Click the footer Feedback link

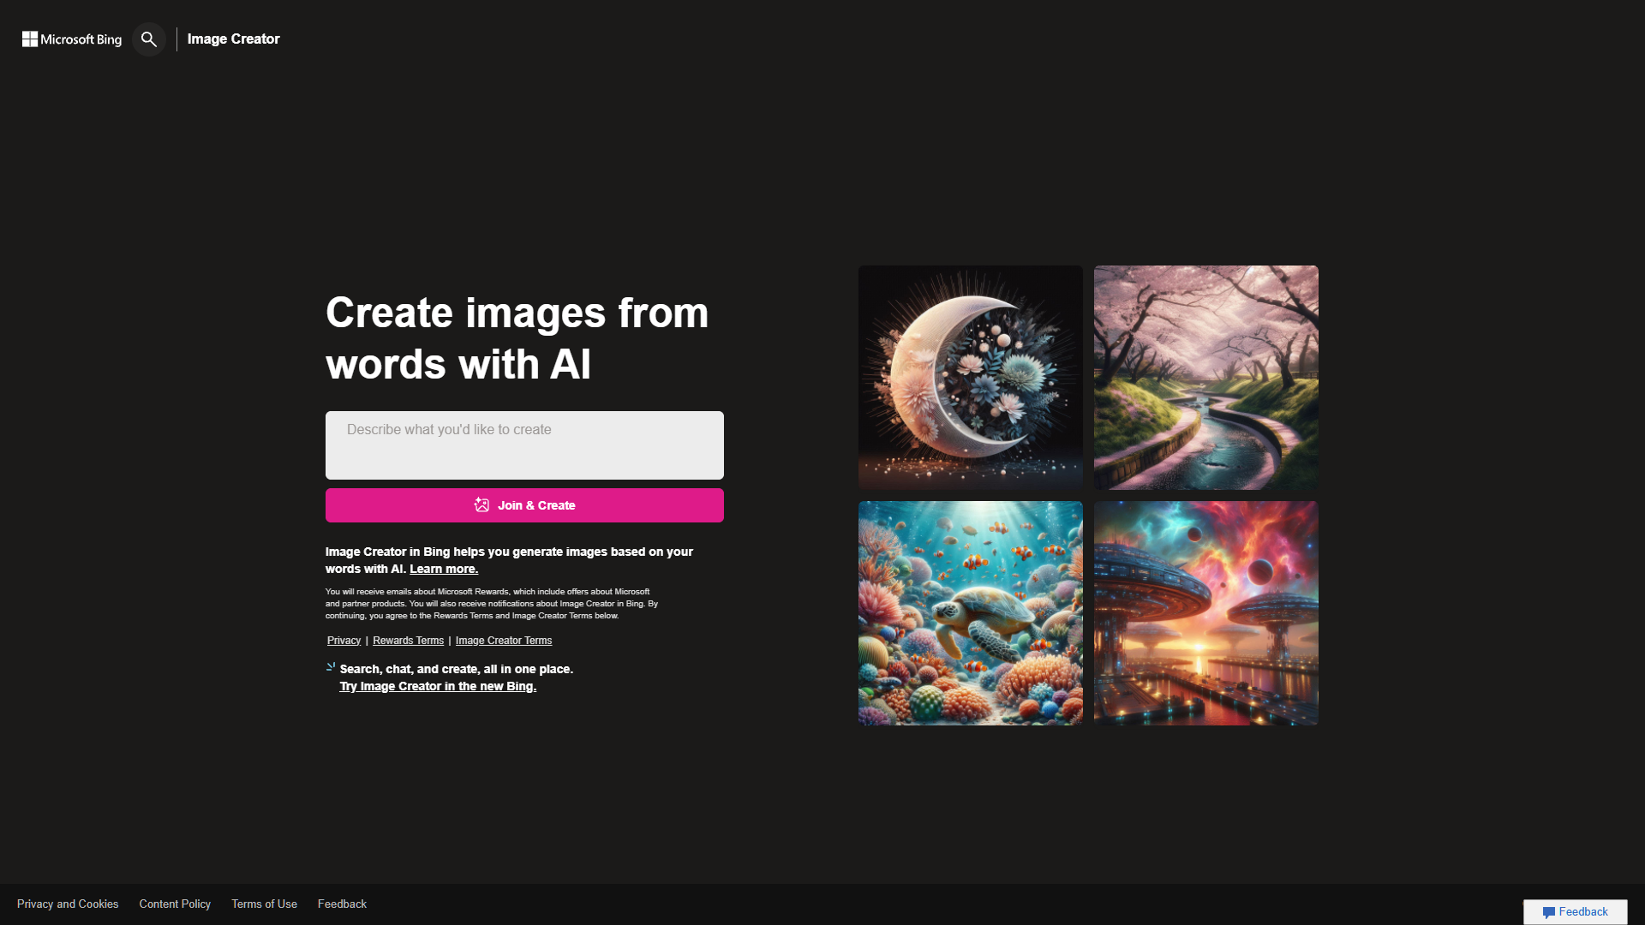tap(342, 904)
